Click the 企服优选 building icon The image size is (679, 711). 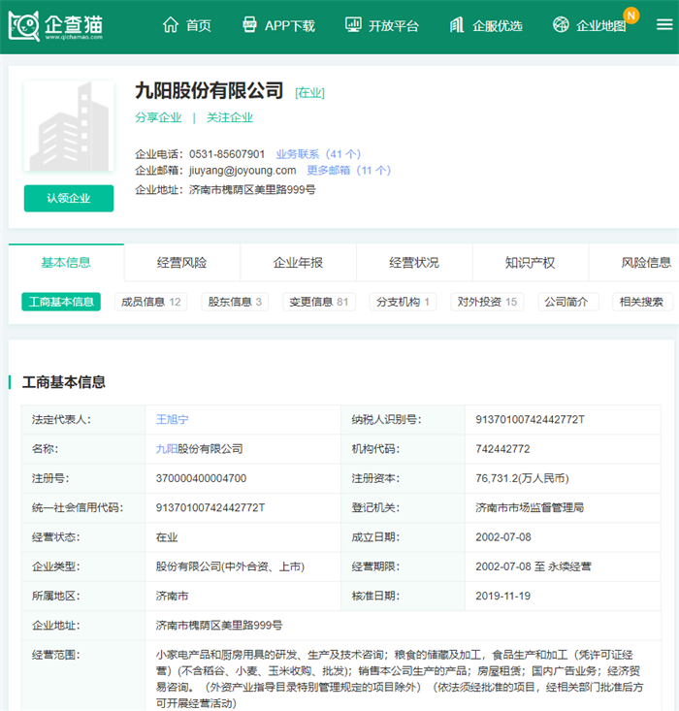pyautogui.click(x=457, y=25)
